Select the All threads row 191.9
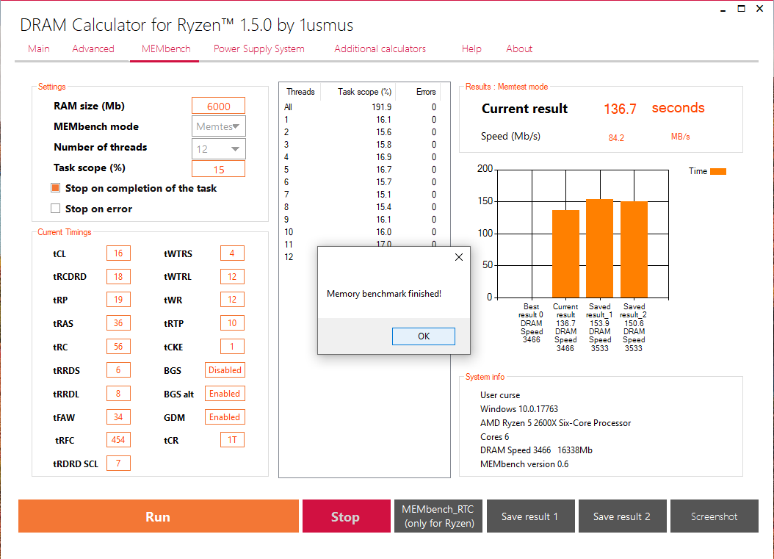This screenshot has height=559, width=774. pyautogui.click(x=361, y=107)
